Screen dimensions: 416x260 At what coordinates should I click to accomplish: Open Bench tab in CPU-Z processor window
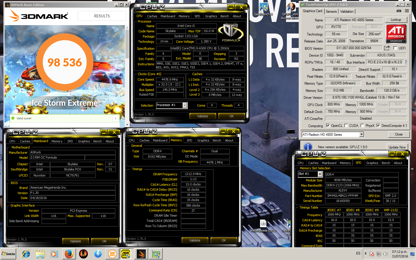[224, 16]
